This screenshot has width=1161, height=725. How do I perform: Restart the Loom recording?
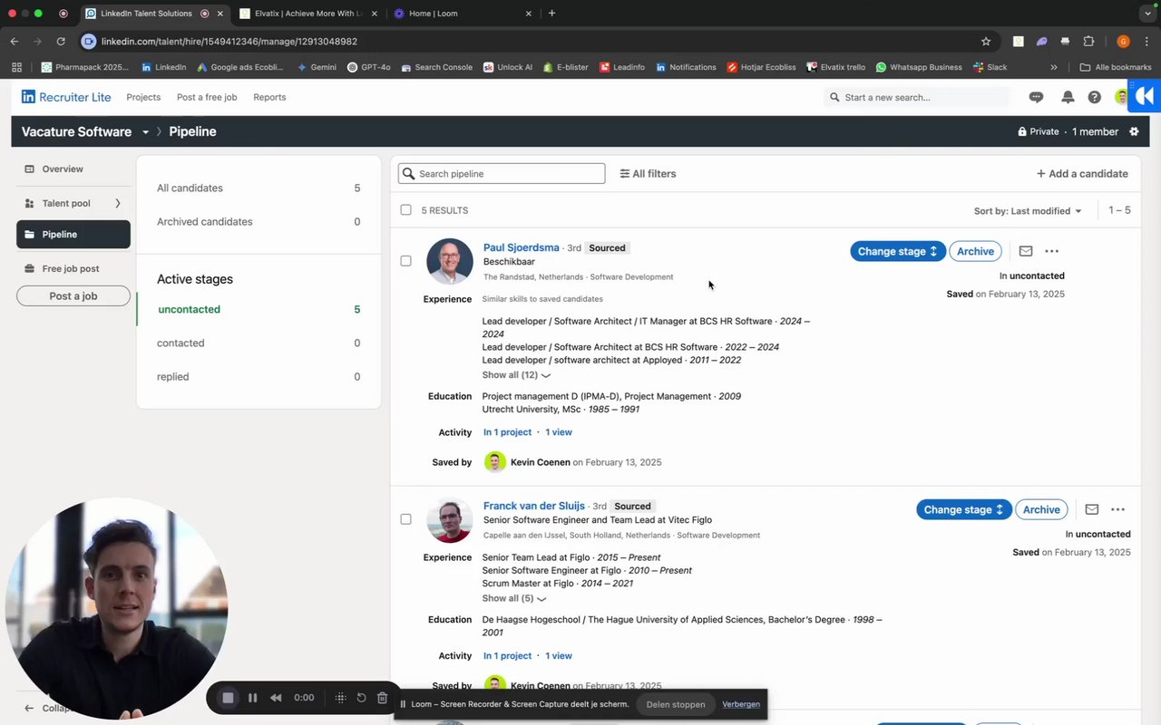(361, 698)
